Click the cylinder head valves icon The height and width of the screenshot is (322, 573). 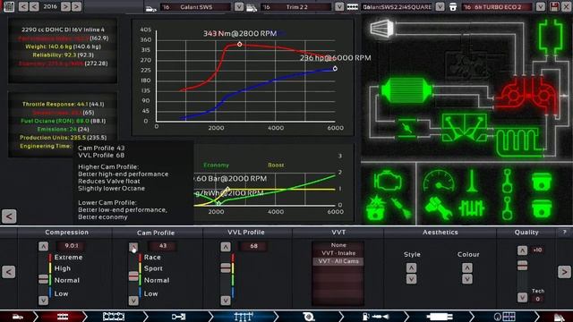click(464, 128)
